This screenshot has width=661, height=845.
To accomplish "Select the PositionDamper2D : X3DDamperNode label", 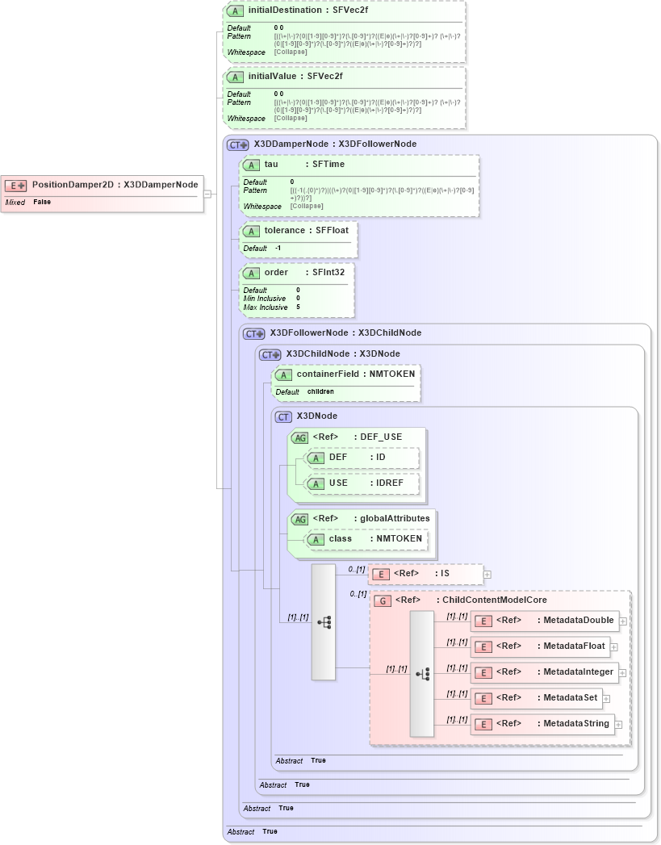I will click(x=115, y=185).
